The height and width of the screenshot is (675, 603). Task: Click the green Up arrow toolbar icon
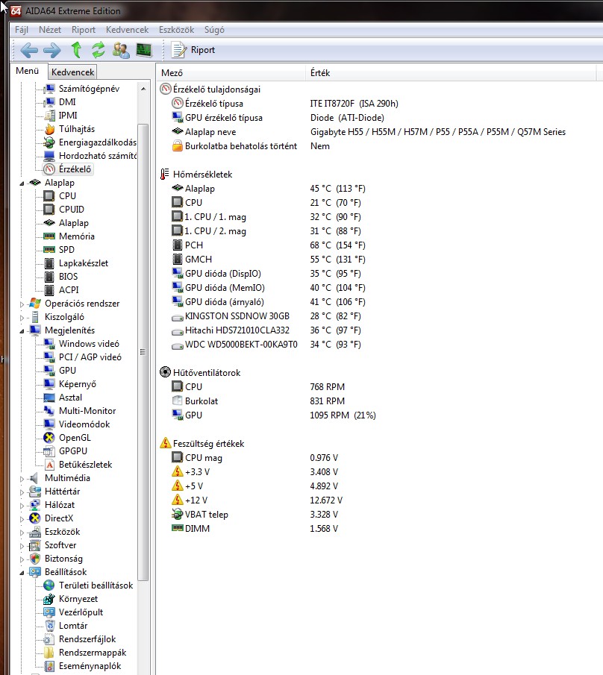76,50
